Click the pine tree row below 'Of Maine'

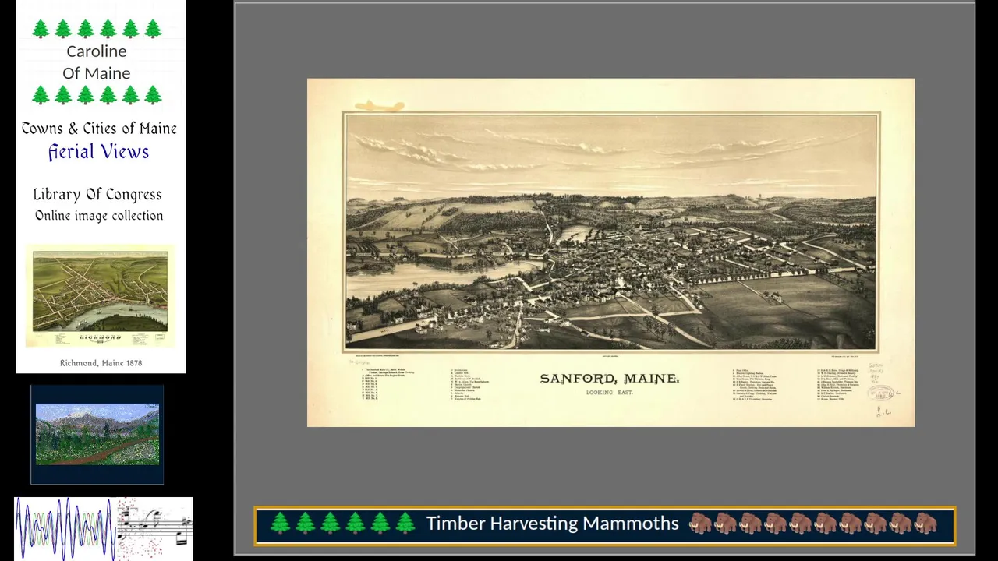[97, 95]
